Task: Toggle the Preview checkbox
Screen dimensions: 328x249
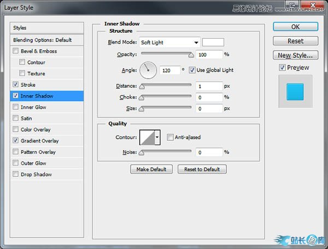Action: tap(282, 68)
